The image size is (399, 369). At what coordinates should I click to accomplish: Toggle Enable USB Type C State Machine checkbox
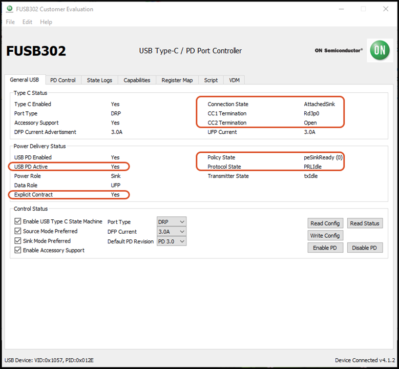point(17,221)
